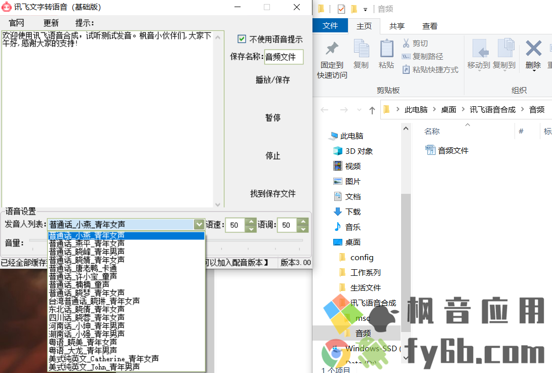Click the 暂停 button
Image resolution: width=552 pixels, height=373 pixels.
(x=273, y=117)
